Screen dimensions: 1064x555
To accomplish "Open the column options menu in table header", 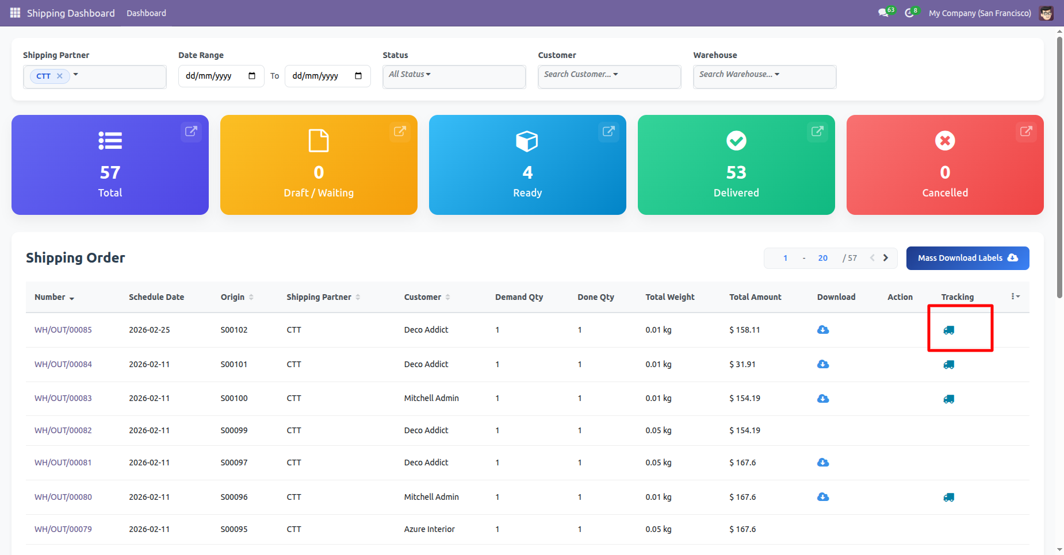I will tap(1015, 296).
